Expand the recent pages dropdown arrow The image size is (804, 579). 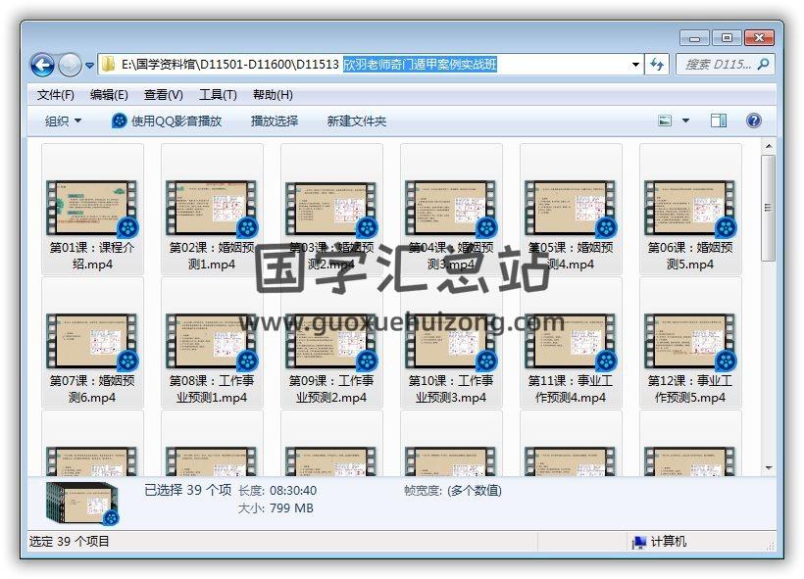pyautogui.click(x=90, y=66)
